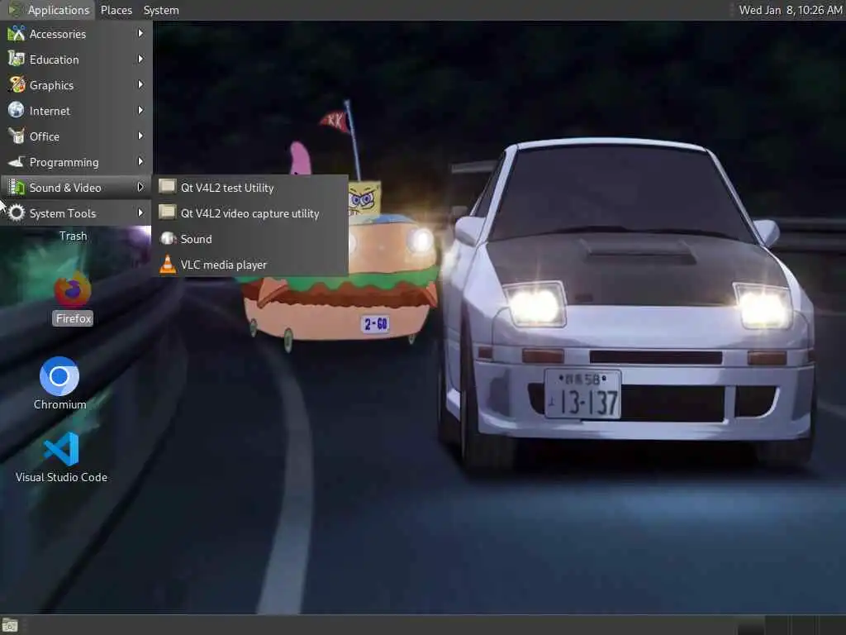Image resolution: width=846 pixels, height=635 pixels.
Task: Expand the Programming submenu arrow
Action: pos(140,161)
